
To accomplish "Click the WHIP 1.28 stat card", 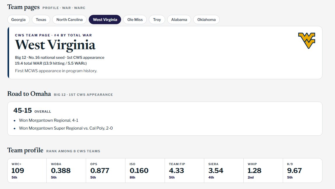I will pyautogui.click(x=263, y=170).
